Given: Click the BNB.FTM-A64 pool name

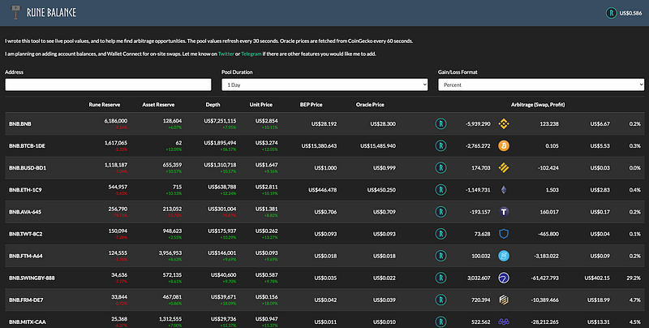Looking at the screenshot, I should tap(25, 256).
